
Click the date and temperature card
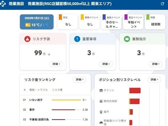tap(37, 22)
